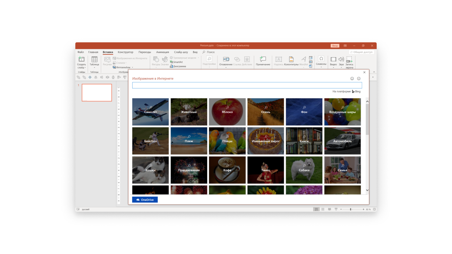The image size is (452, 254).
Task: Open the Звук audio dropdown
Action: tap(341, 62)
